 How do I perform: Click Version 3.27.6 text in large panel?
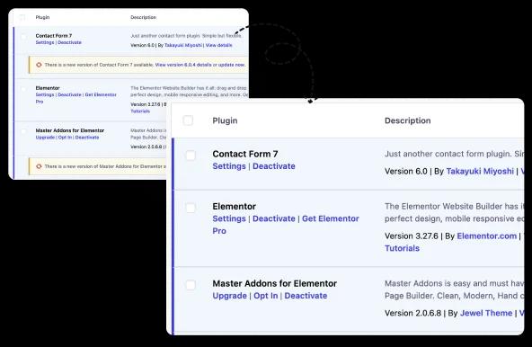click(412, 236)
